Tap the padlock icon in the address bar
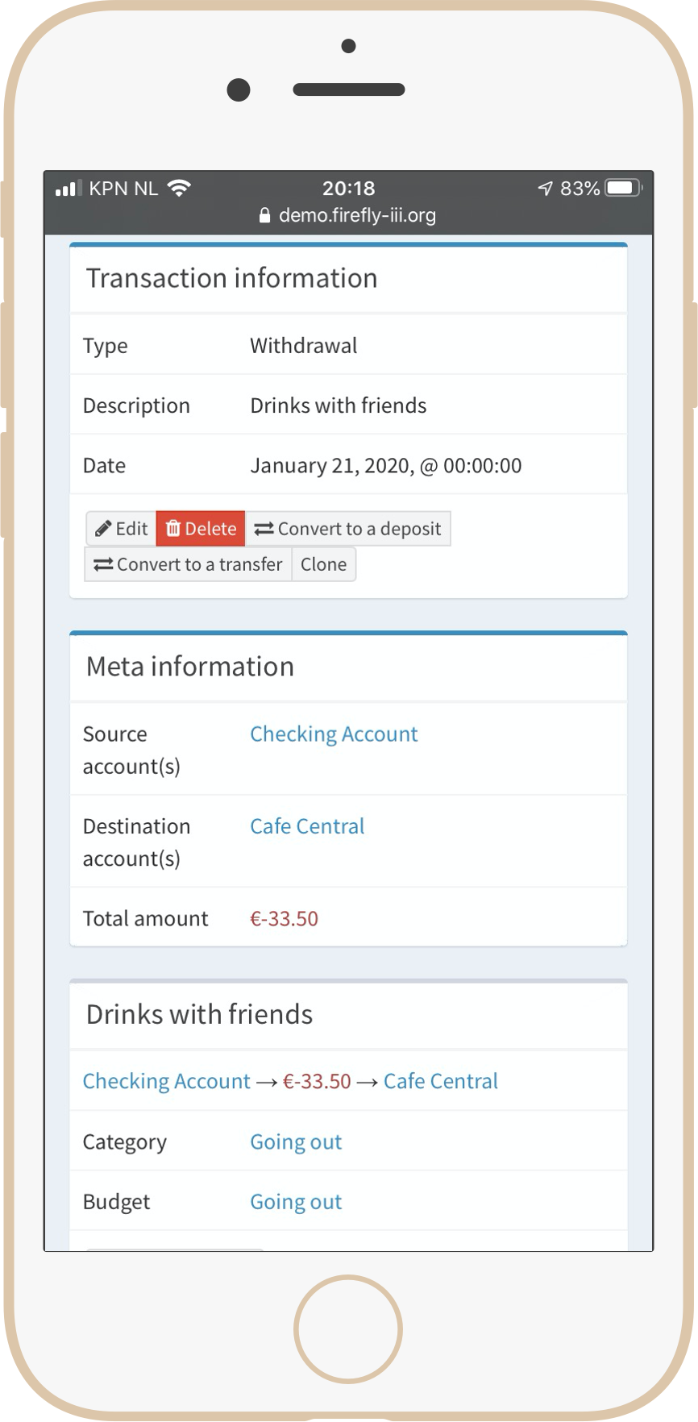 coord(264,216)
